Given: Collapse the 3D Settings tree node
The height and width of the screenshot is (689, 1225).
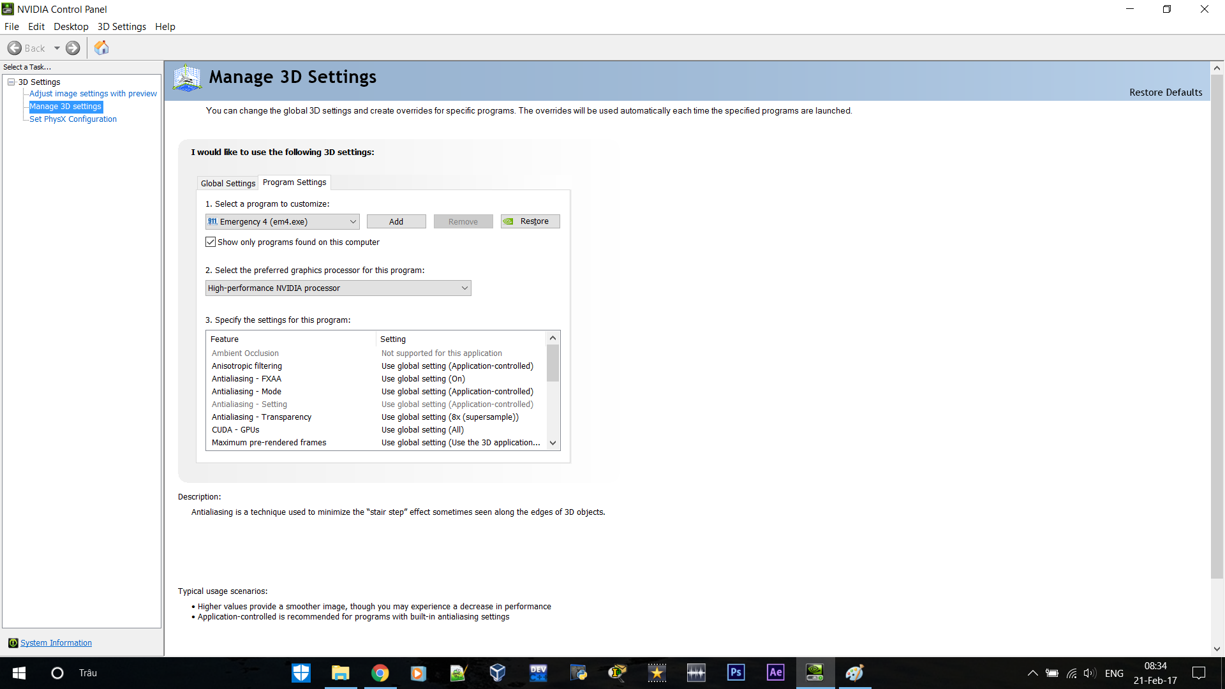Looking at the screenshot, I should tap(11, 82).
